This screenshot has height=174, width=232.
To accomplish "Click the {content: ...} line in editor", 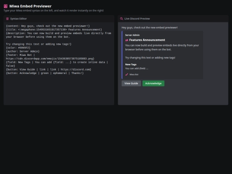I will click(x=48, y=26).
